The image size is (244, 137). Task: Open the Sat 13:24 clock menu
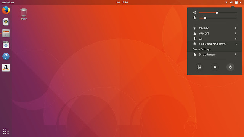[x=122, y=2]
